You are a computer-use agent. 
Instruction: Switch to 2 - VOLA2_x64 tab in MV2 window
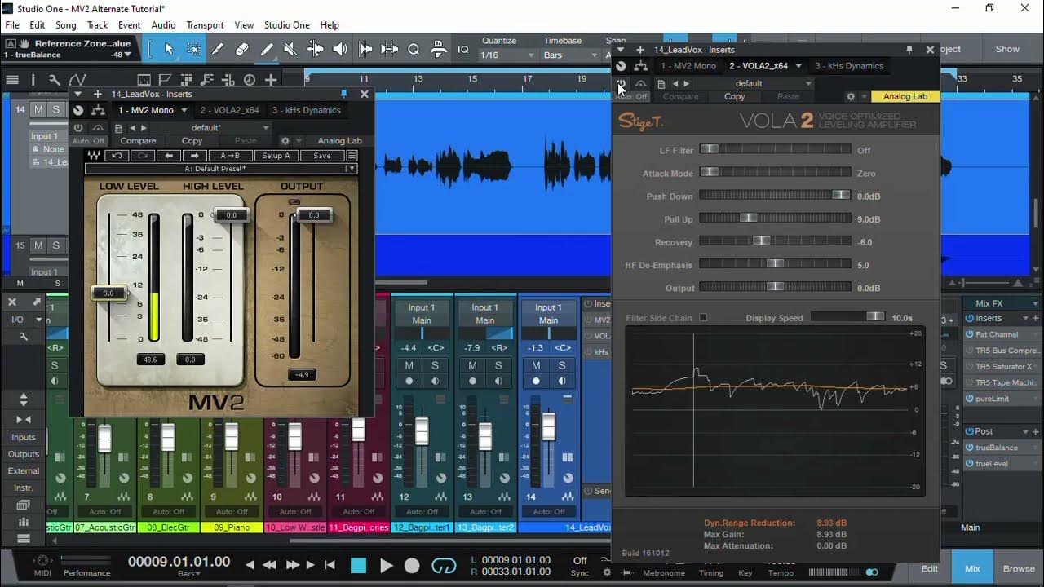tap(229, 111)
